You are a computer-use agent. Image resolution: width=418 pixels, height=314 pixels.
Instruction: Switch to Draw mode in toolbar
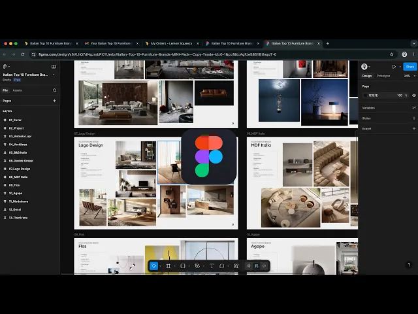click(x=249, y=266)
